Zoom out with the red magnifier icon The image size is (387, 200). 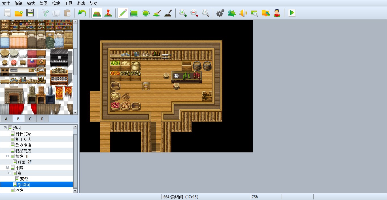pyautogui.click(x=194, y=13)
